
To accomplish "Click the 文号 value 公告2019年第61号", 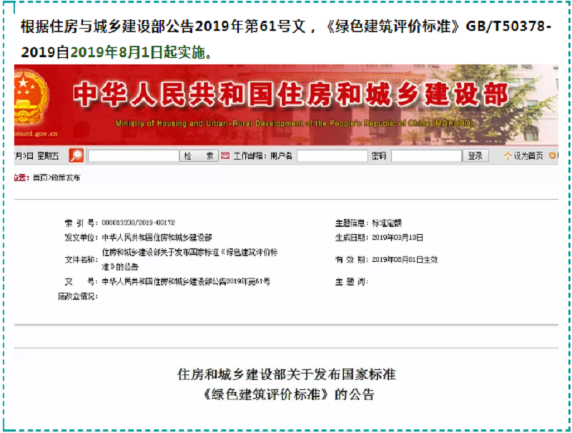I will pos(186,281).
